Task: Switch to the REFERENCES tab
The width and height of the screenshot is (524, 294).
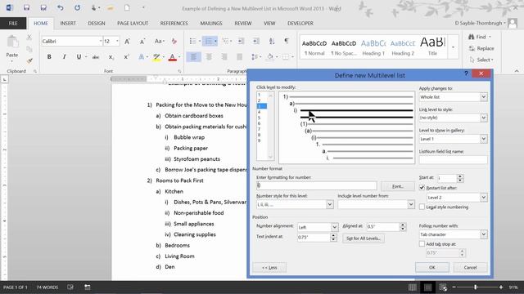Action: pyautogui.click(x=174, y=24)
